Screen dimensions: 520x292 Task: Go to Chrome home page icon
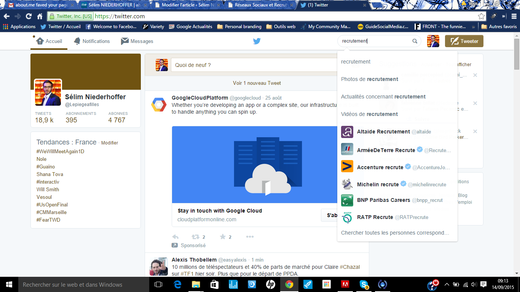click(40, 16)
